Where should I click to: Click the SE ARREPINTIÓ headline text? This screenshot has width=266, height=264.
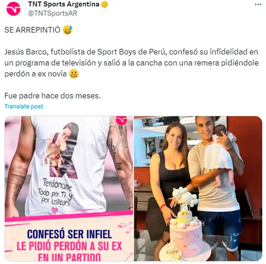32,30
